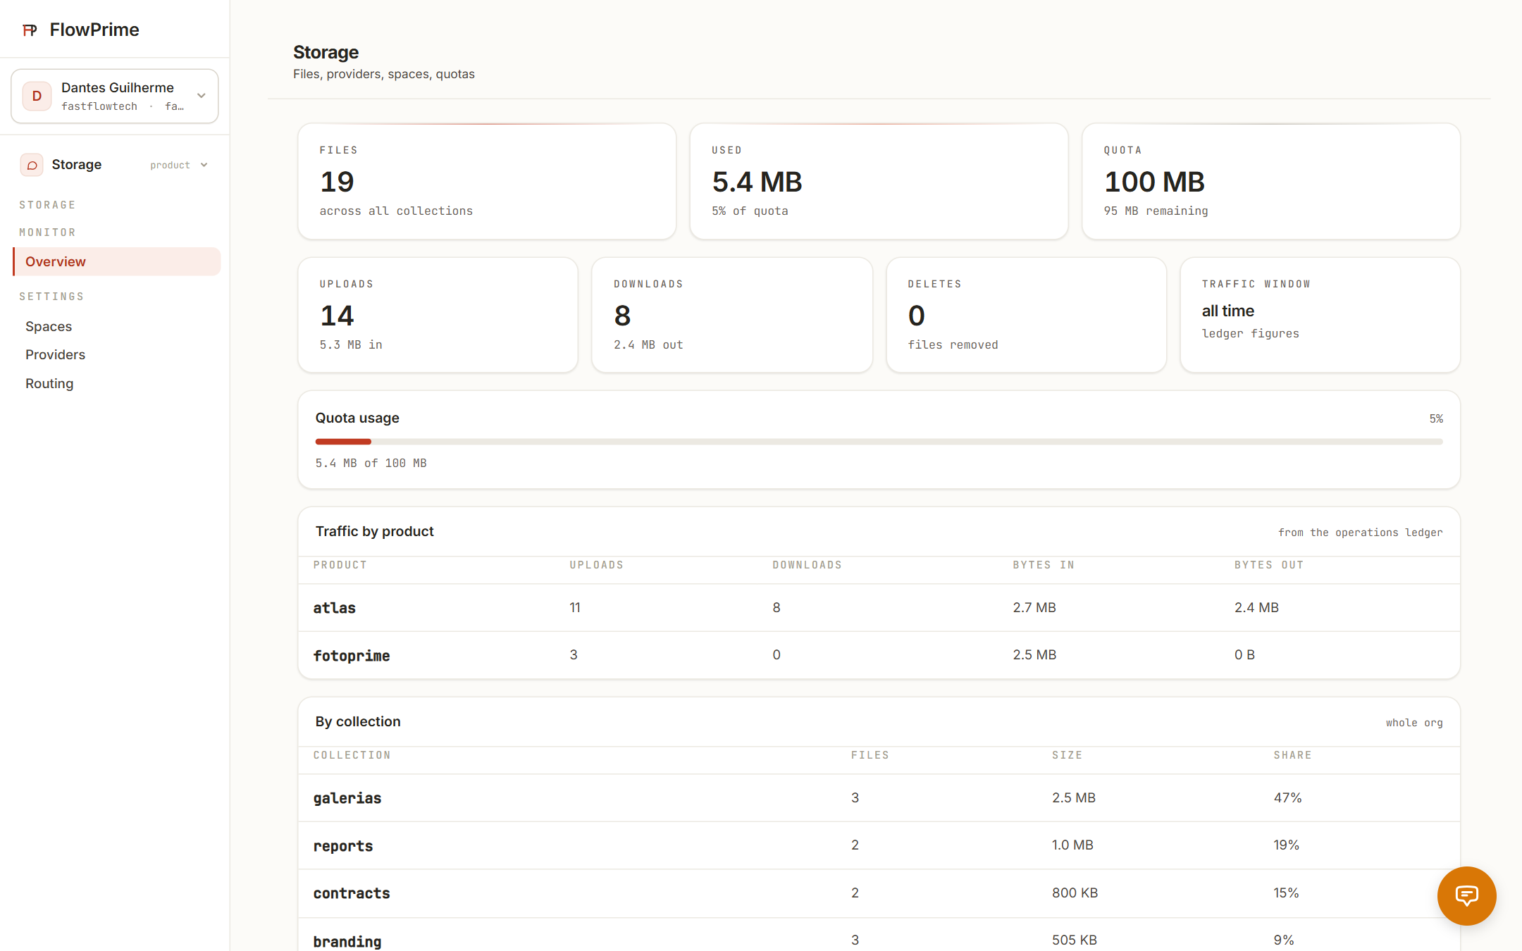Viewport: 1522px width, 951px height.
Task: Click the Quota usage progress bar
Action: tap(879, 442)
